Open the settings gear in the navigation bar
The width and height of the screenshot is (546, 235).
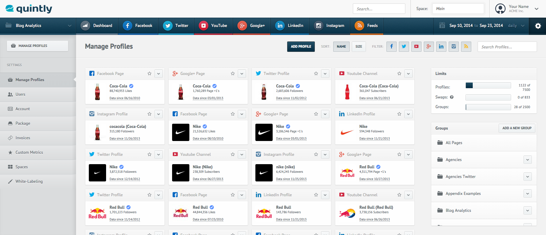(538, 26)
